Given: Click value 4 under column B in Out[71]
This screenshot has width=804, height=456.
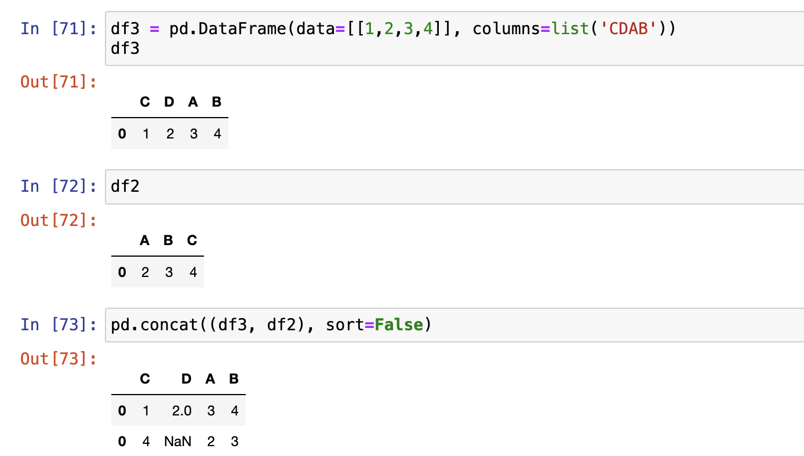Looking at the screenshot, I should (x=217, y=134).
